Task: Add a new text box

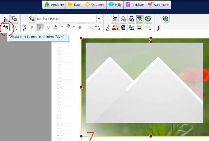Action: pyautogui.click(x=32, y=19)
